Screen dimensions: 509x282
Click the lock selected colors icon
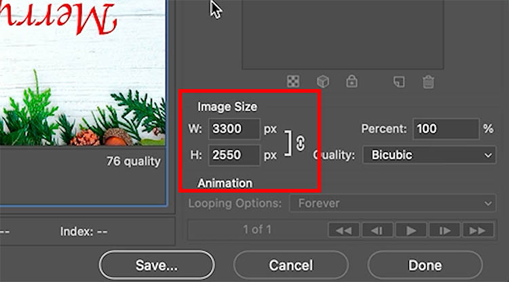coord(352,82)
